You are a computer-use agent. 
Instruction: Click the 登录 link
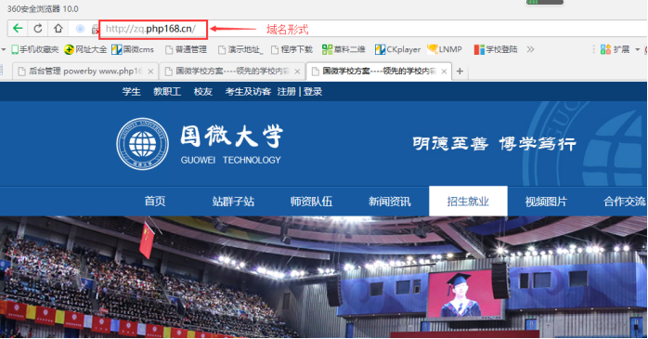pyautogui.click(x=313, y=91)
